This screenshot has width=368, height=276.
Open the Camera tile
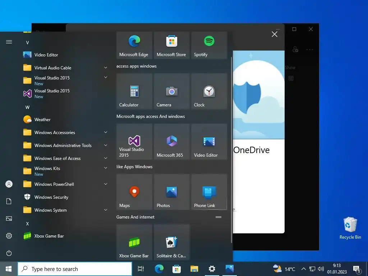171,91
